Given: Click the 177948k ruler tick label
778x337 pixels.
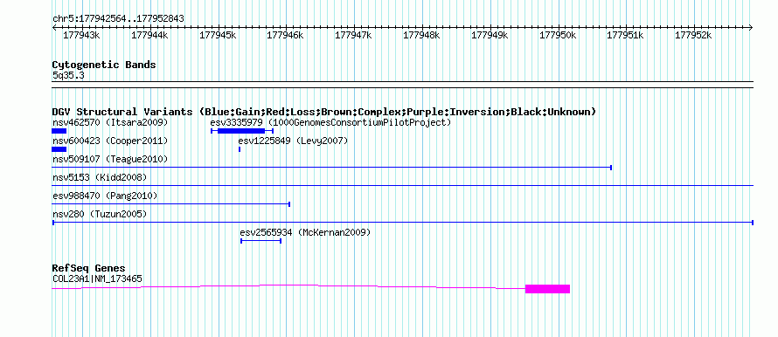Looking at the screenshot, I should 421,35.
